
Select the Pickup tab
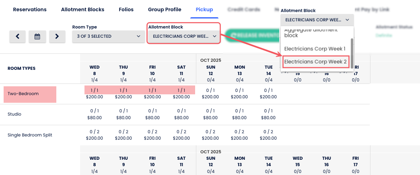[204, 10]
